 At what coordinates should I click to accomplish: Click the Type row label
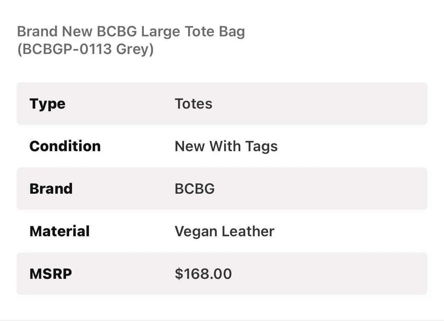pyautogui.click(x=47, y=104)
